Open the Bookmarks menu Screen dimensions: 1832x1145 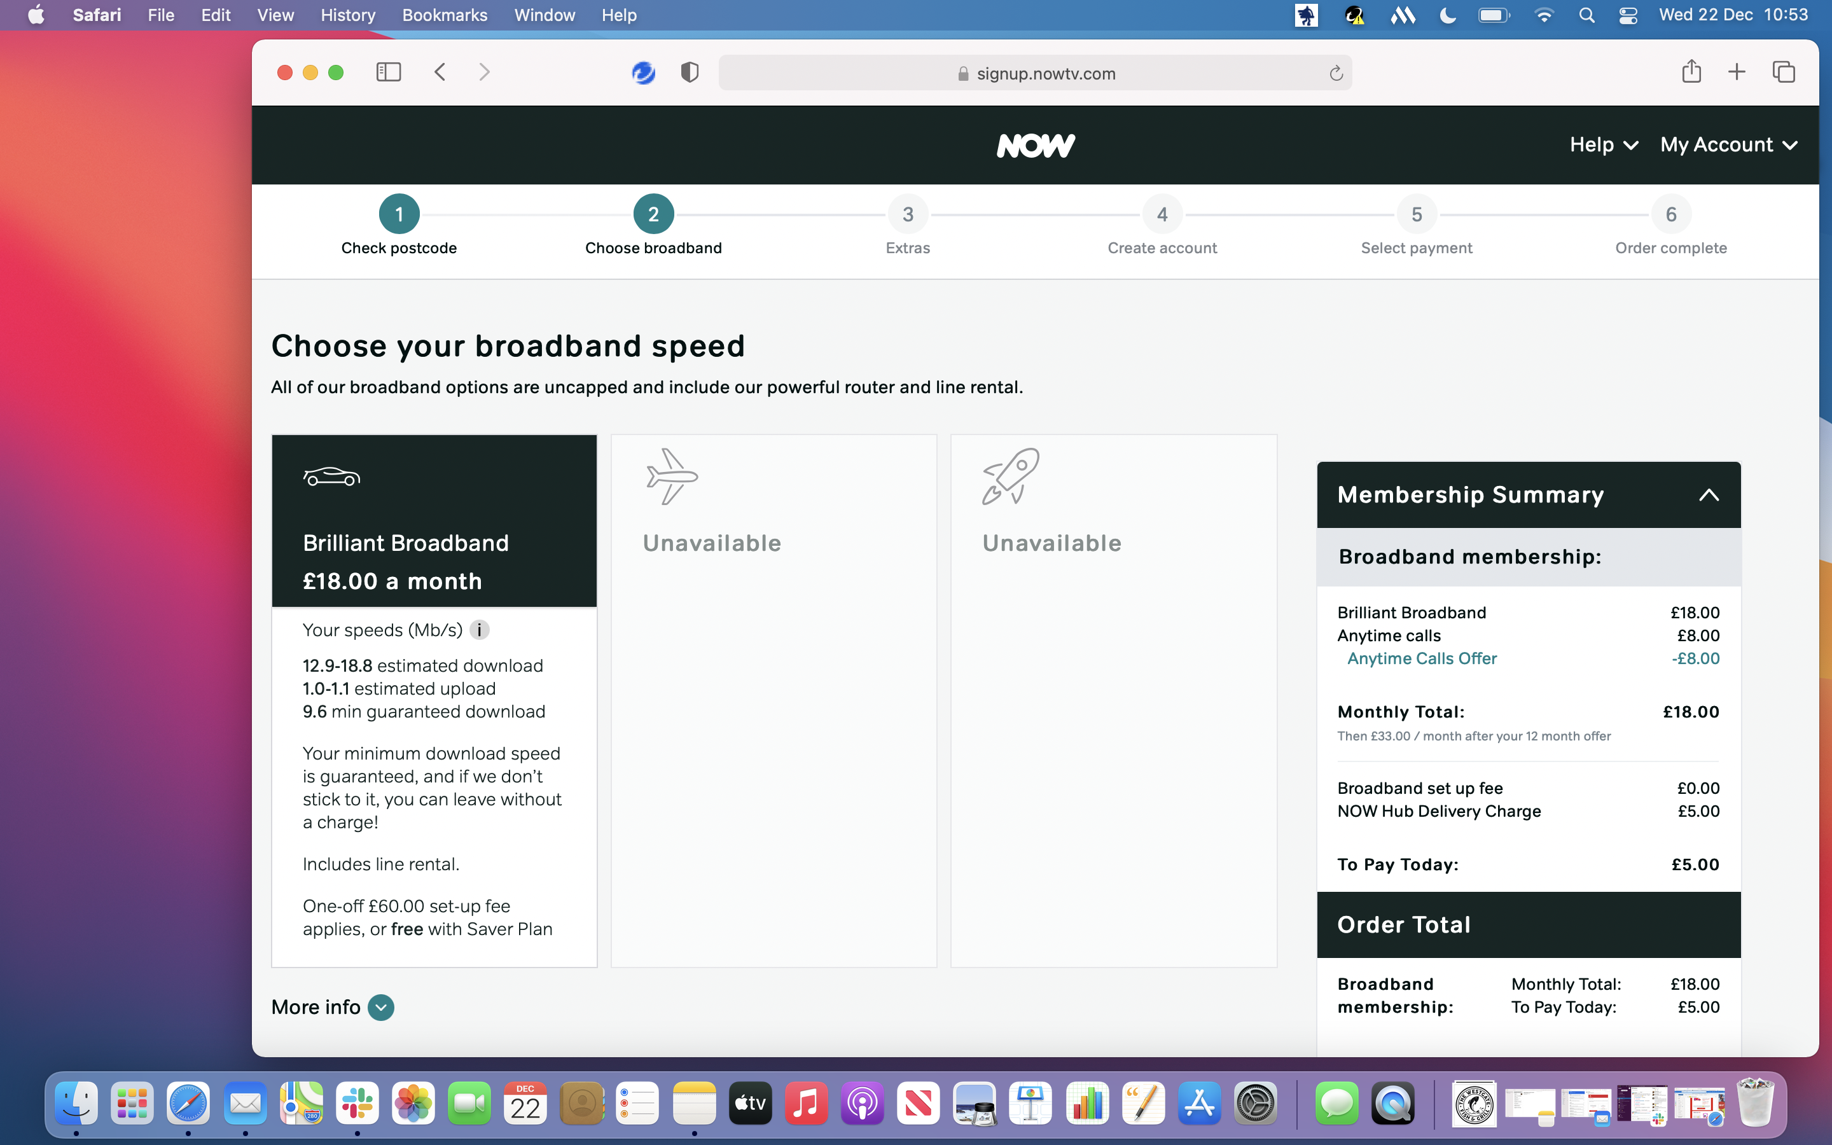(x=445, y=15)
